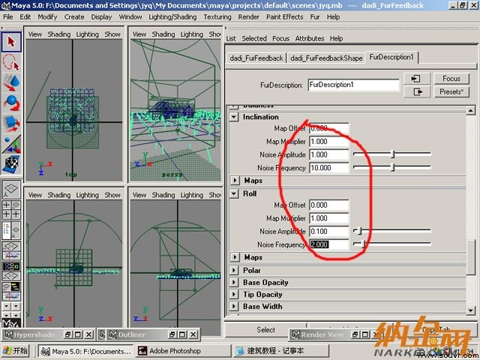Switch to the four-view layout
The image size is (480, 360).
pyautogui.click(x=11, y=210)
